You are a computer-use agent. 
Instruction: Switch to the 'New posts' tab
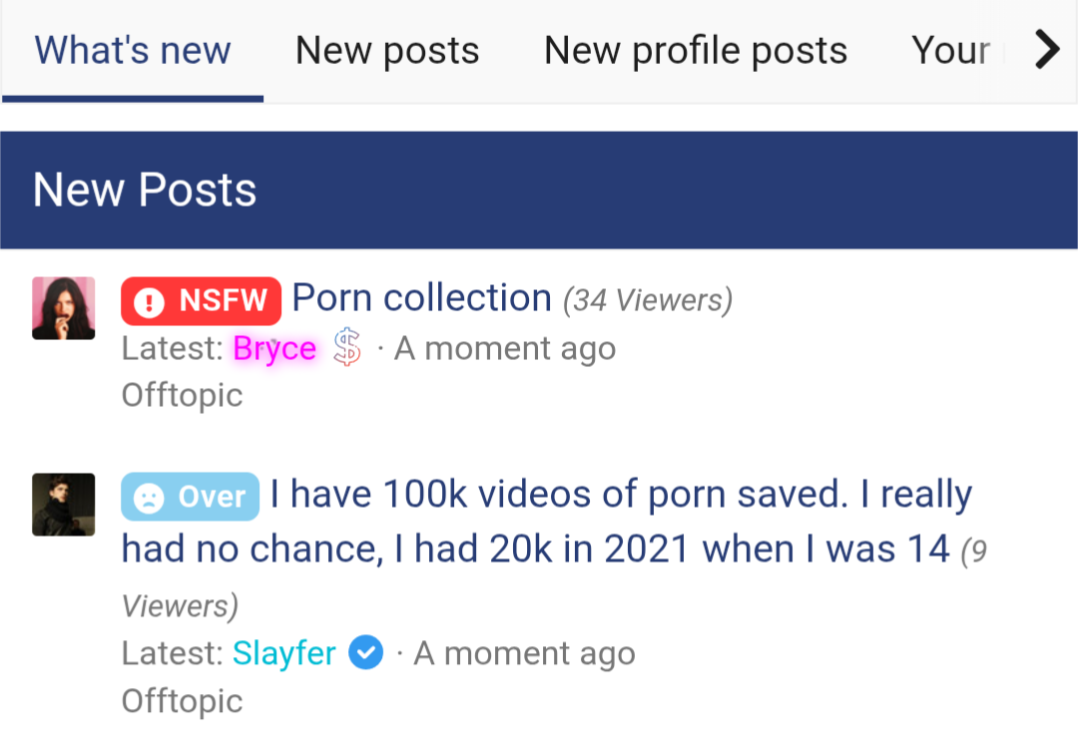387,50
